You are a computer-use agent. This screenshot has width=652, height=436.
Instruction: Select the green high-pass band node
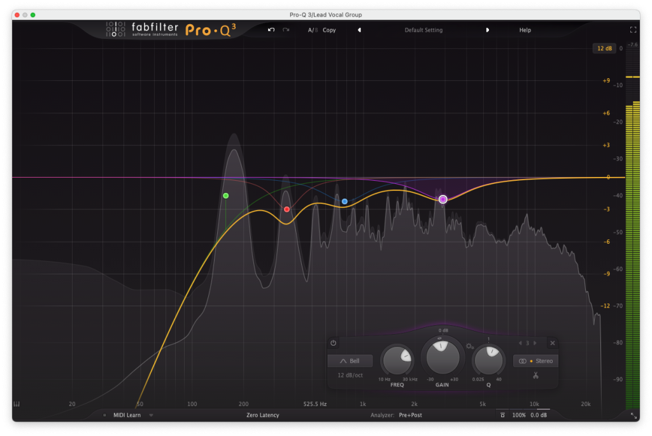pos(226,196)
